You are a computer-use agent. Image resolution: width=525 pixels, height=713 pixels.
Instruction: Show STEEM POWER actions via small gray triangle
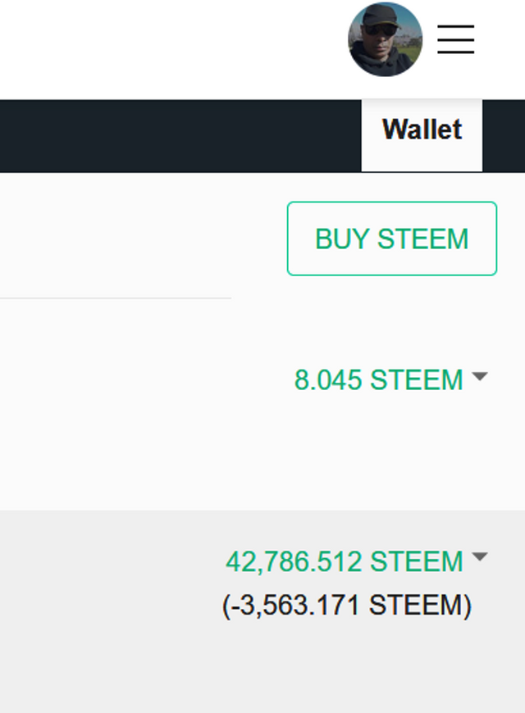479,556
